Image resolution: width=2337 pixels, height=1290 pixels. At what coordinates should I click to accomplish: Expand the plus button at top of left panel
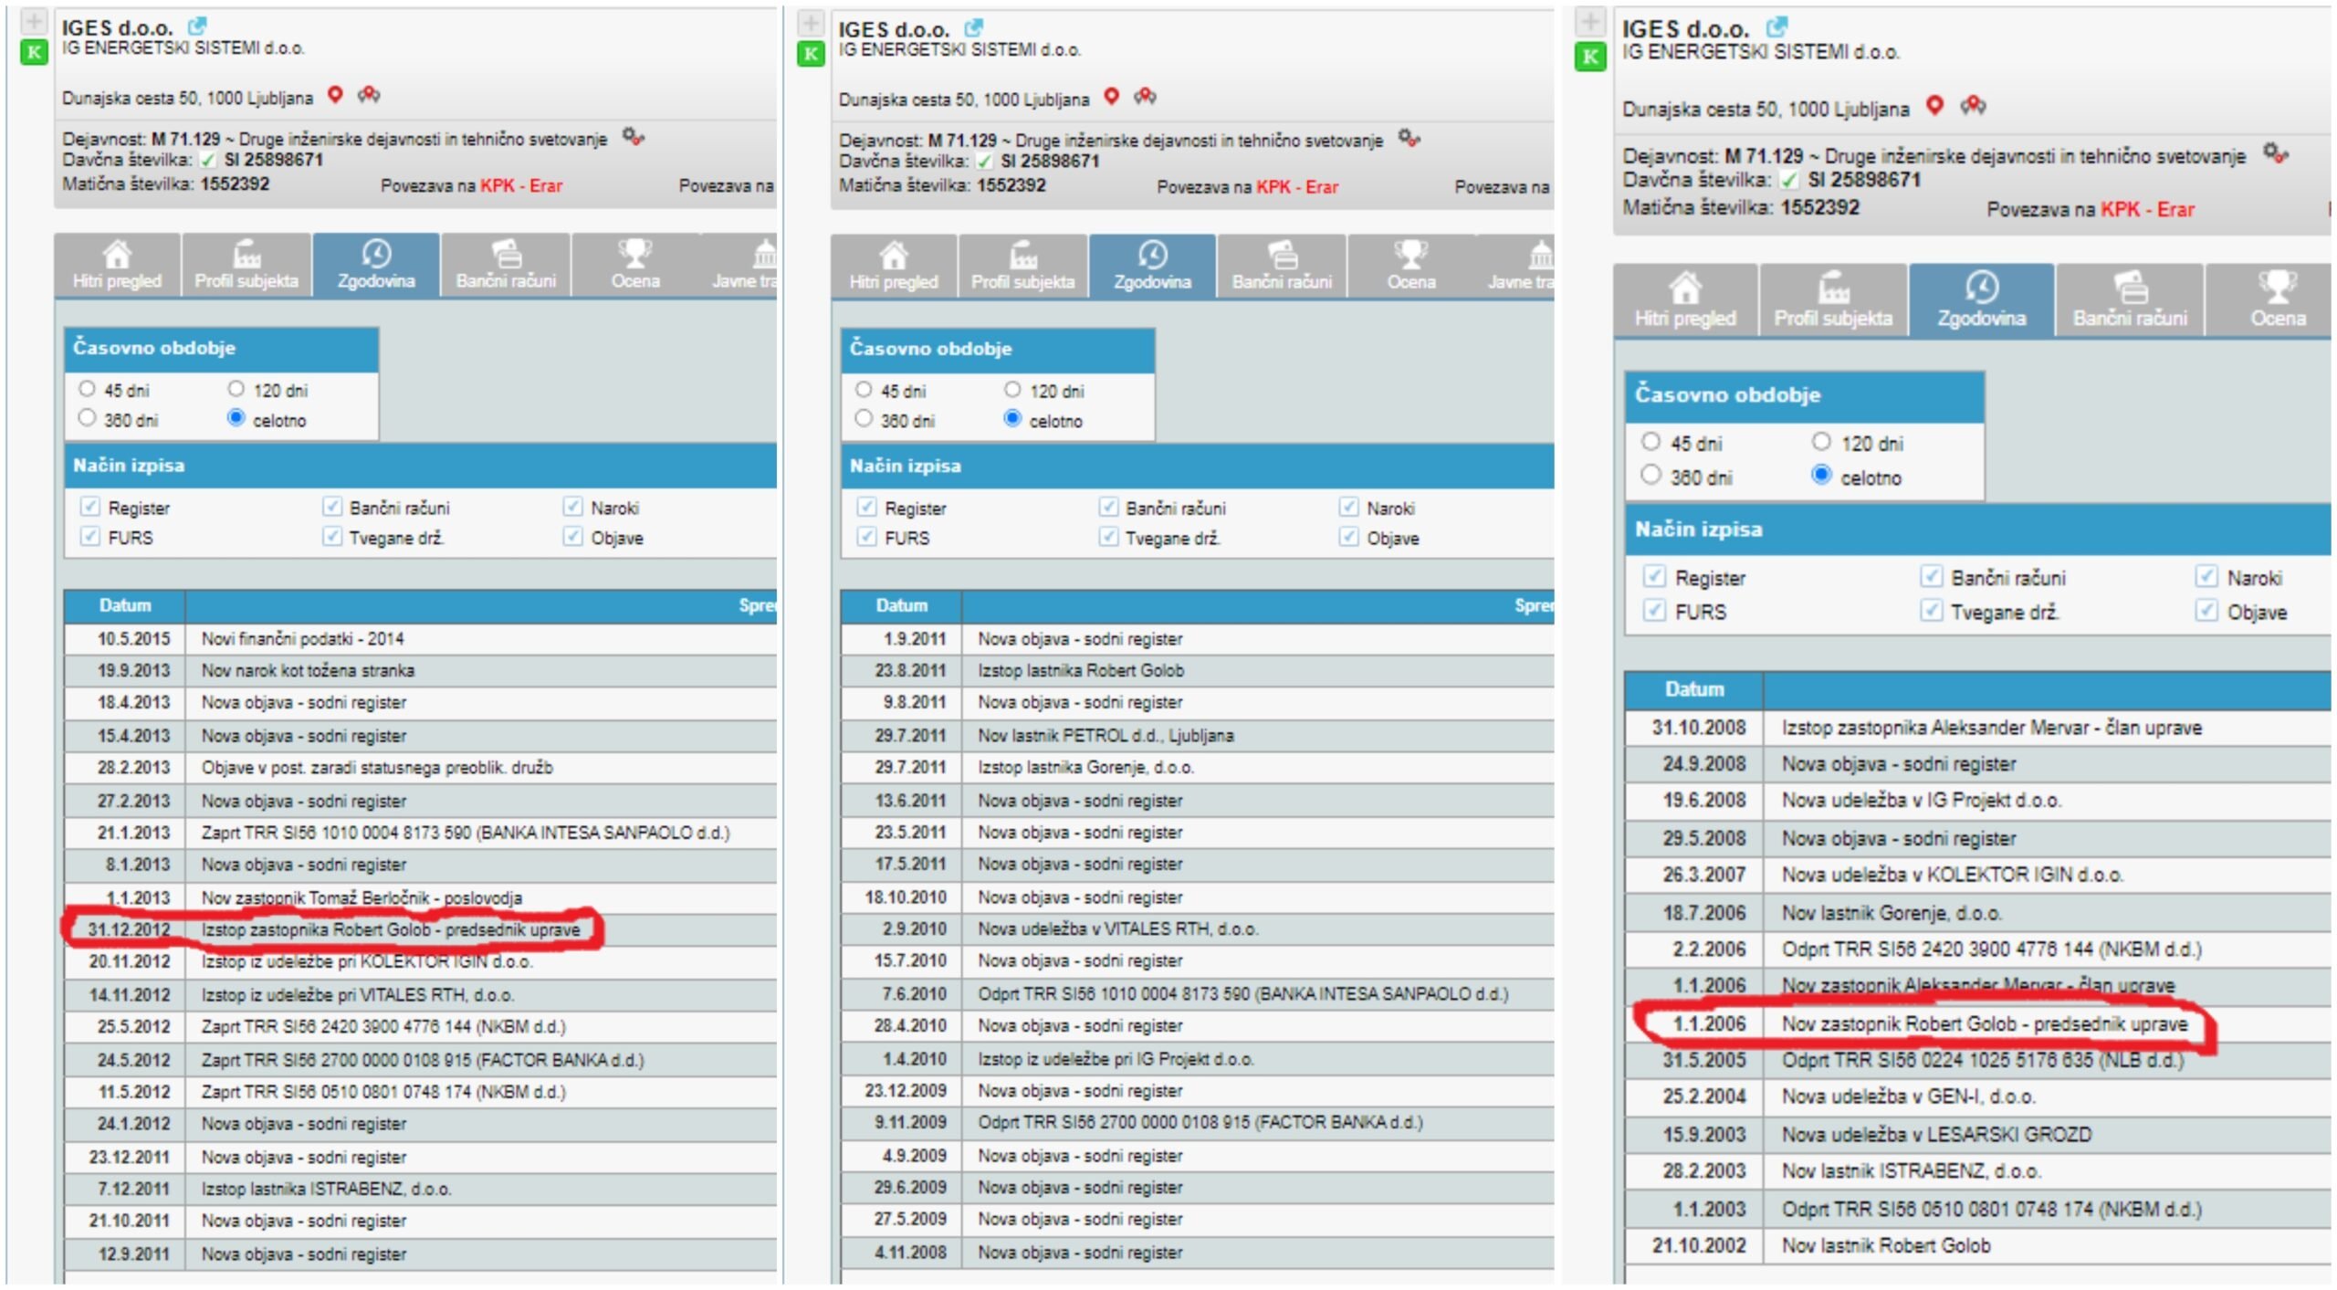pyautogui.click(x=34, y=21)
